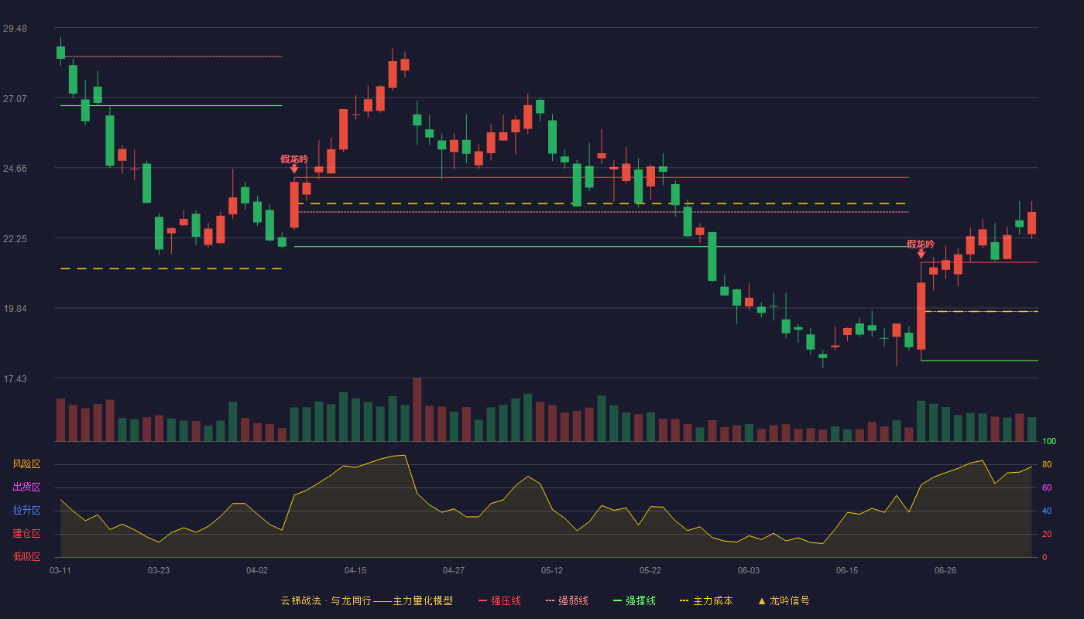Click the dotted pink 强弱线 legend icon
Screen dimensions: 1084x619
[x=550, y=600]
